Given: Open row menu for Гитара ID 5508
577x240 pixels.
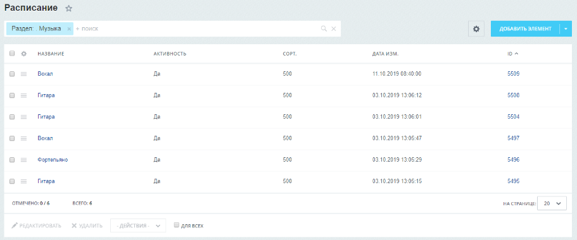Looking at the screenshot, I should [23, 95].
